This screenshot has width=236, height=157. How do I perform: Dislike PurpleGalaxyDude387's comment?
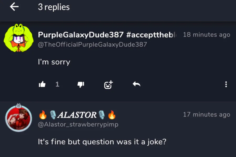pos(81,84)
